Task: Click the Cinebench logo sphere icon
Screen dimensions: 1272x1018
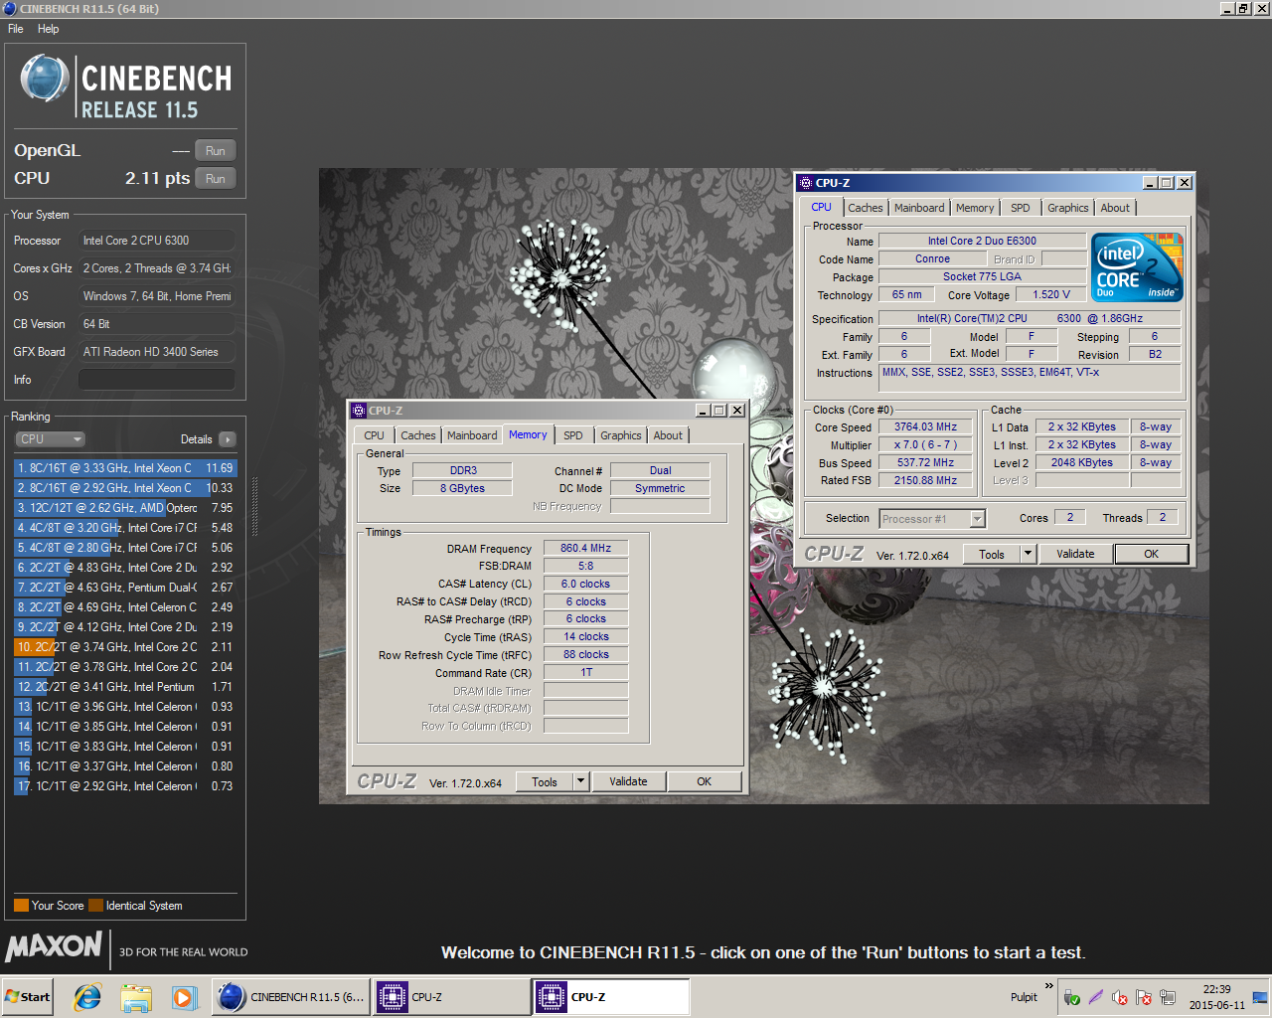Action: pyautogui.click(x=45, y=80)
